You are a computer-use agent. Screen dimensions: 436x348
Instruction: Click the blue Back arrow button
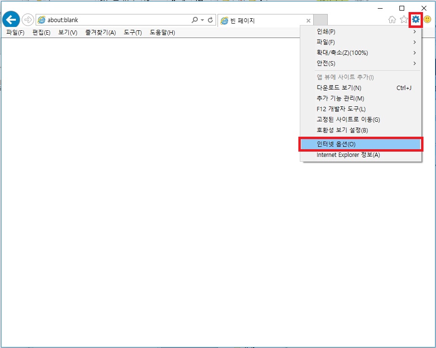click(x=11, y=19)
